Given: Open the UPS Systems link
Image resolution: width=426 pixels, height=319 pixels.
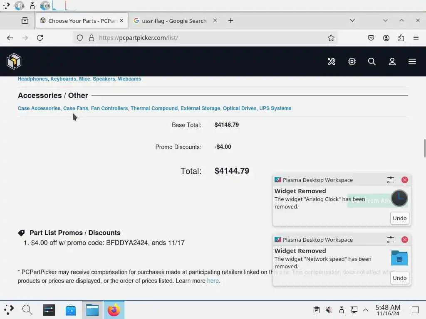Looking at the screenshot, I should (275, 108).
